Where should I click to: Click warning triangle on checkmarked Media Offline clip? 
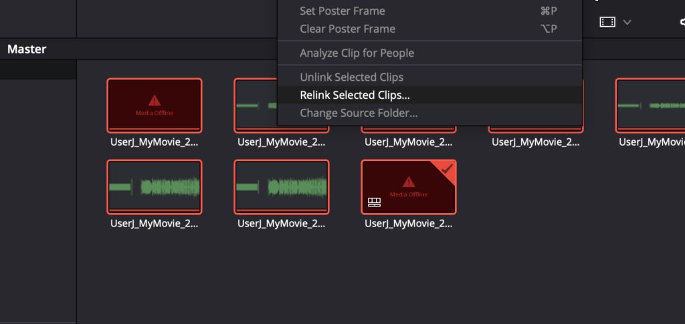click(409, 182)
